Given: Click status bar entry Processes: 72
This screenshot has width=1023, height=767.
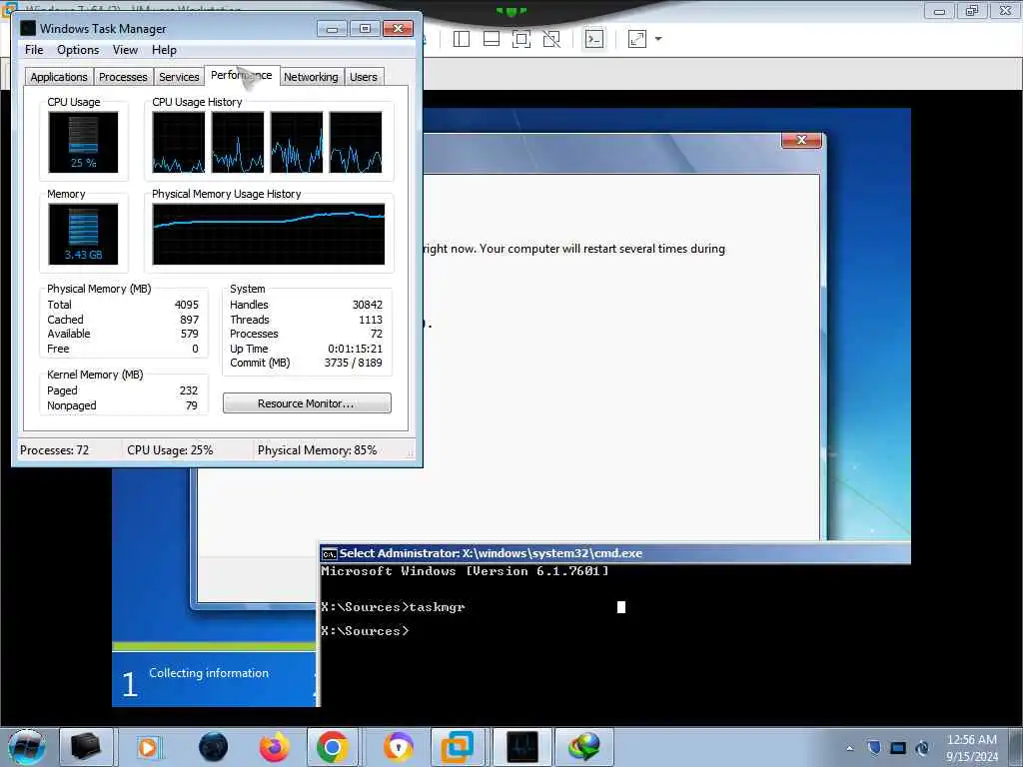Looking at the screenshot, I should click(54, 450).
